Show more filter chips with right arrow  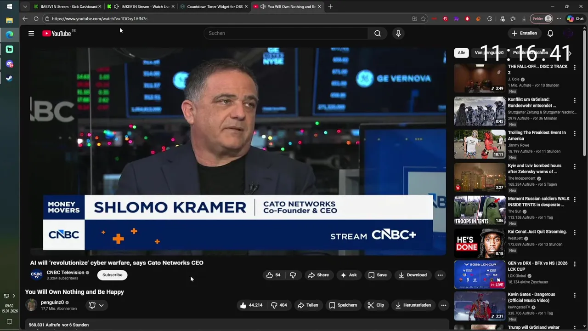tap(570, 53)
